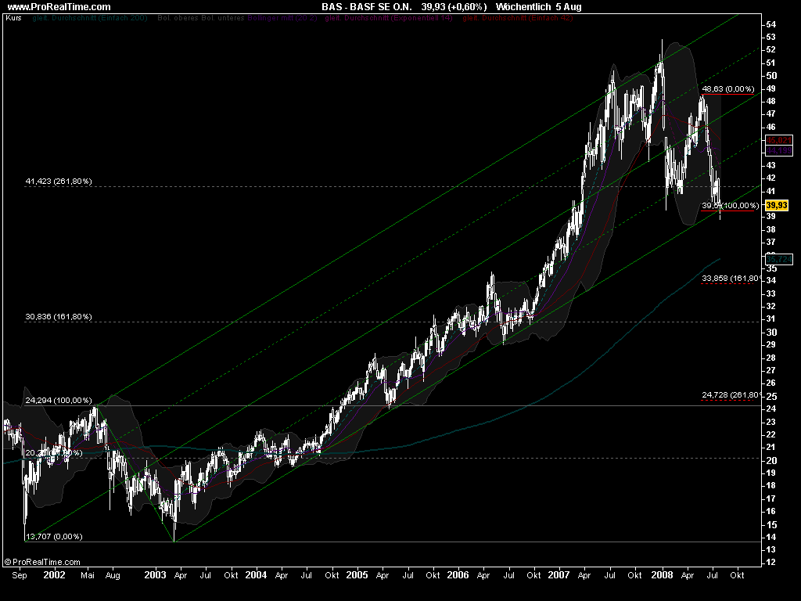
Task: Click price level 25 on the price axis
Action: (771, 397)
